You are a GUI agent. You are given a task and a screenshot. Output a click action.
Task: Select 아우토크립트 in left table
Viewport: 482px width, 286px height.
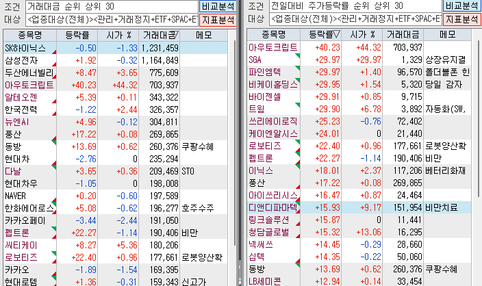29,85
